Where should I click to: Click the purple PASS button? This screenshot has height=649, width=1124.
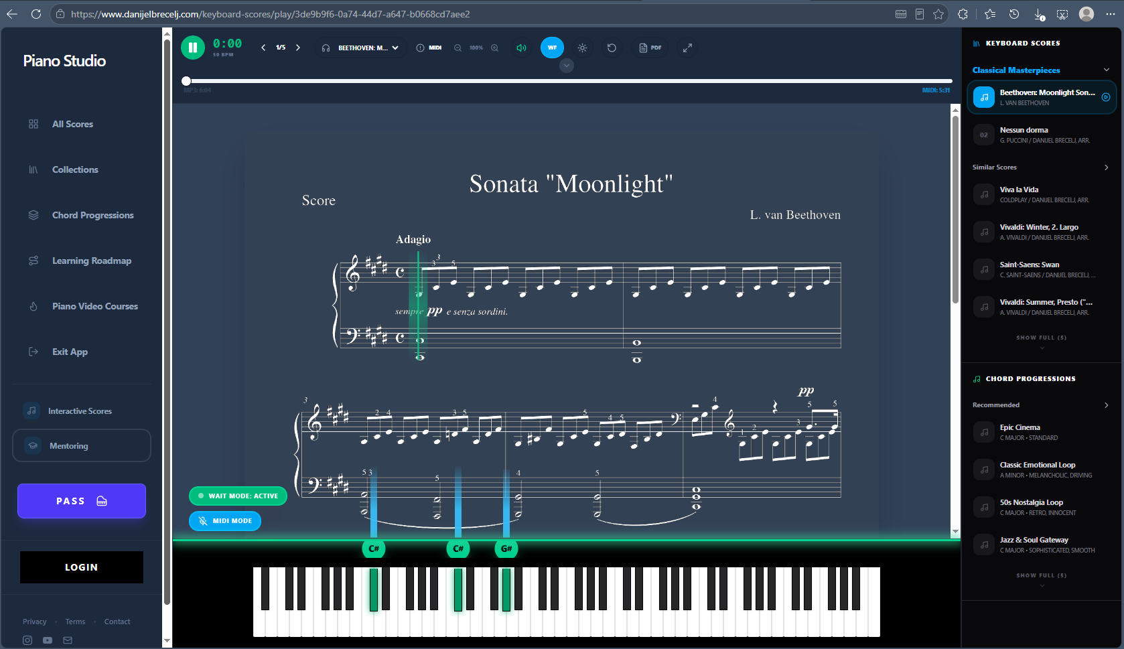pos(82,501)
